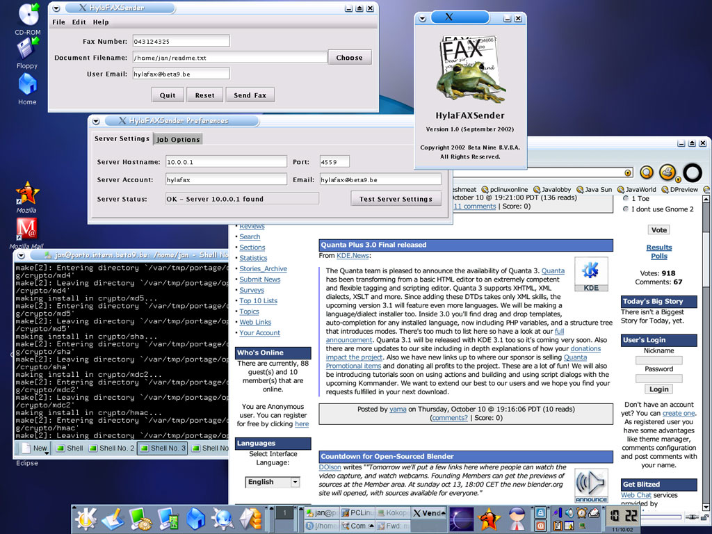Click the Mozilla star icon on the desktop

pyautogui.click(x=26, y=192)
